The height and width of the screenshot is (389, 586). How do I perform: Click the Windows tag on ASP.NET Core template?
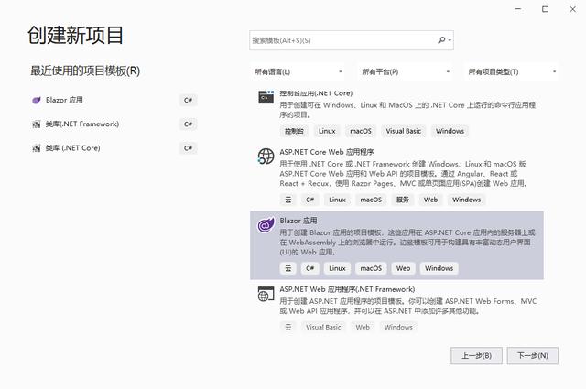(x=466, y=200)
